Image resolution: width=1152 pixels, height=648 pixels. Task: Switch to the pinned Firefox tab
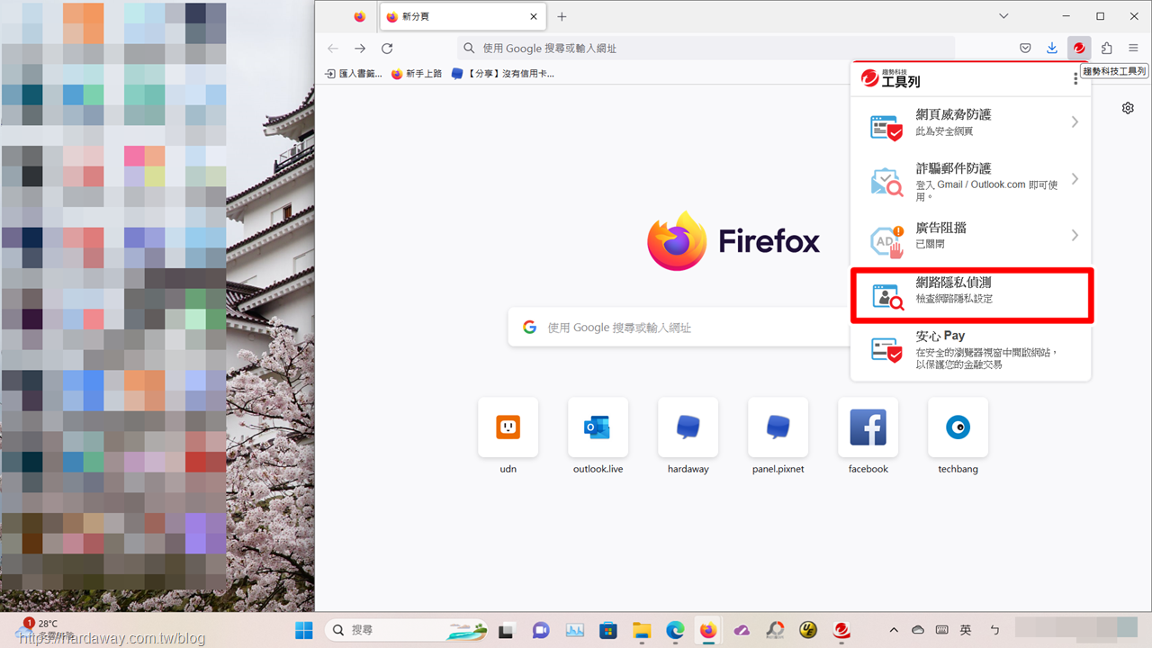click(360, 16)
